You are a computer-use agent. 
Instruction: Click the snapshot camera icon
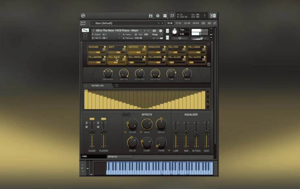click(154, 31)
